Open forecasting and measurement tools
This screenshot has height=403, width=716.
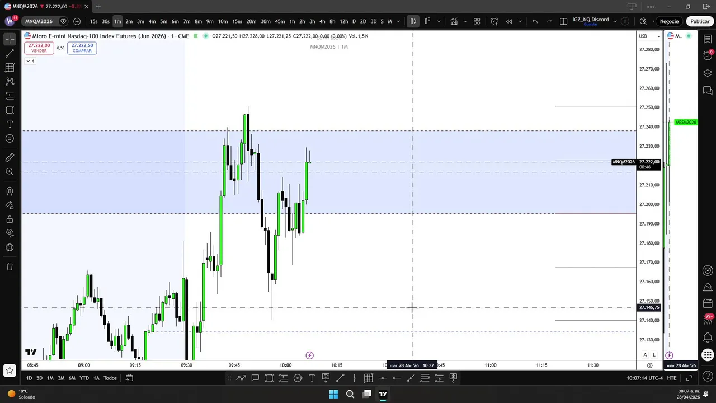[10, 96]
